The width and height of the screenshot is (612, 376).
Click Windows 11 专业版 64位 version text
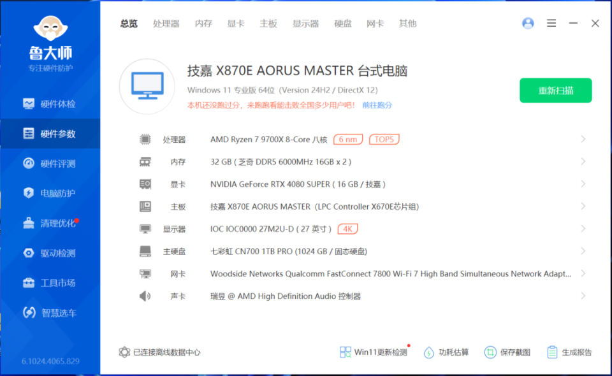coord(282,90)
